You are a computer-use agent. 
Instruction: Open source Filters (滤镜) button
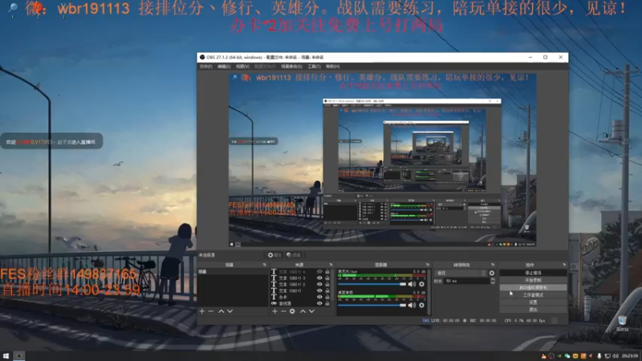[x=294, y=255]
